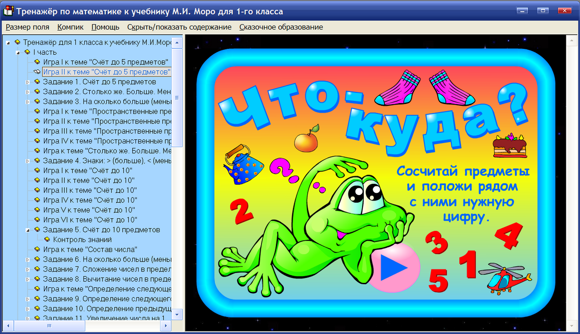
Task: Open the "Размер поля" menu
Action: pos(28,27)
